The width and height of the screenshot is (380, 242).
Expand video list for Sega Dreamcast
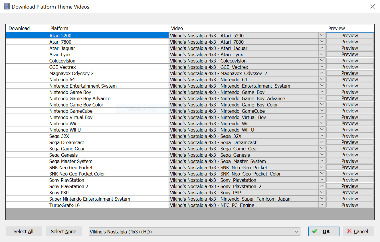pos(322,142)
